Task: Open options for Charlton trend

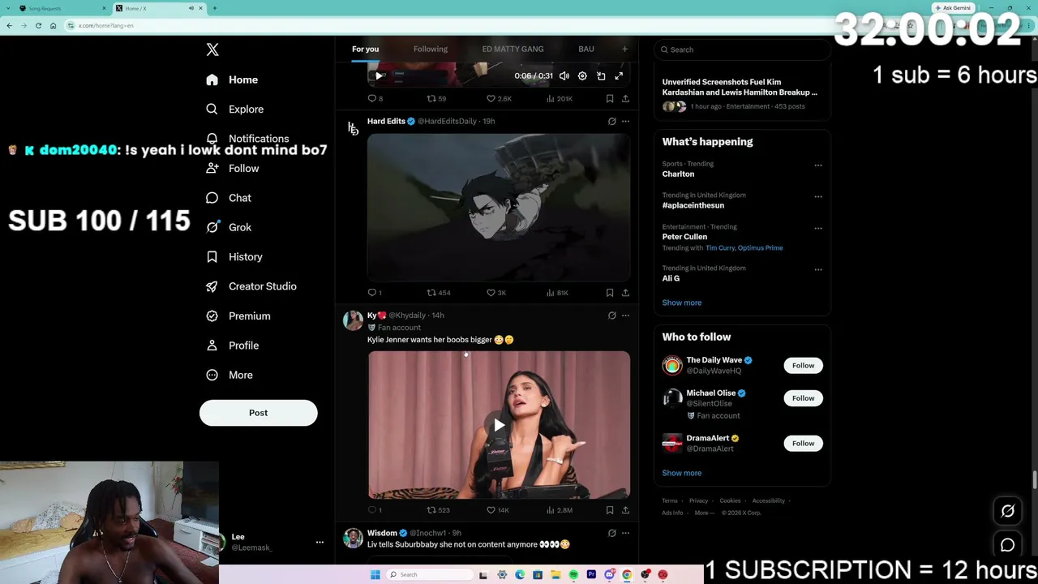Action: [x=817, y=165]
